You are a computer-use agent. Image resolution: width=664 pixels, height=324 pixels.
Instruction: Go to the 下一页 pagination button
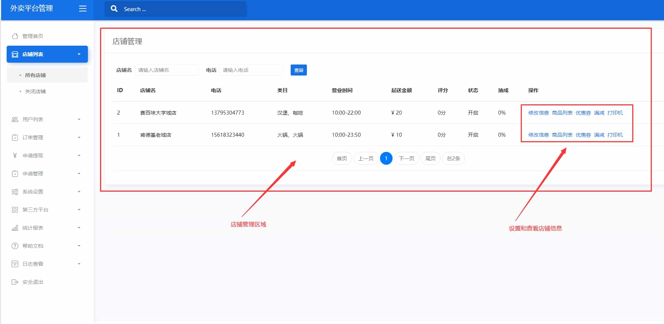click(x=406, y=158)
